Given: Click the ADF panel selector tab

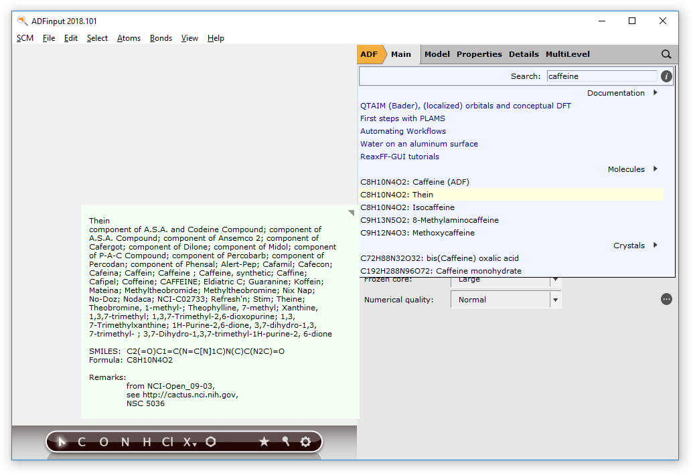Looking at the screenshot, I should pos(369,54).
